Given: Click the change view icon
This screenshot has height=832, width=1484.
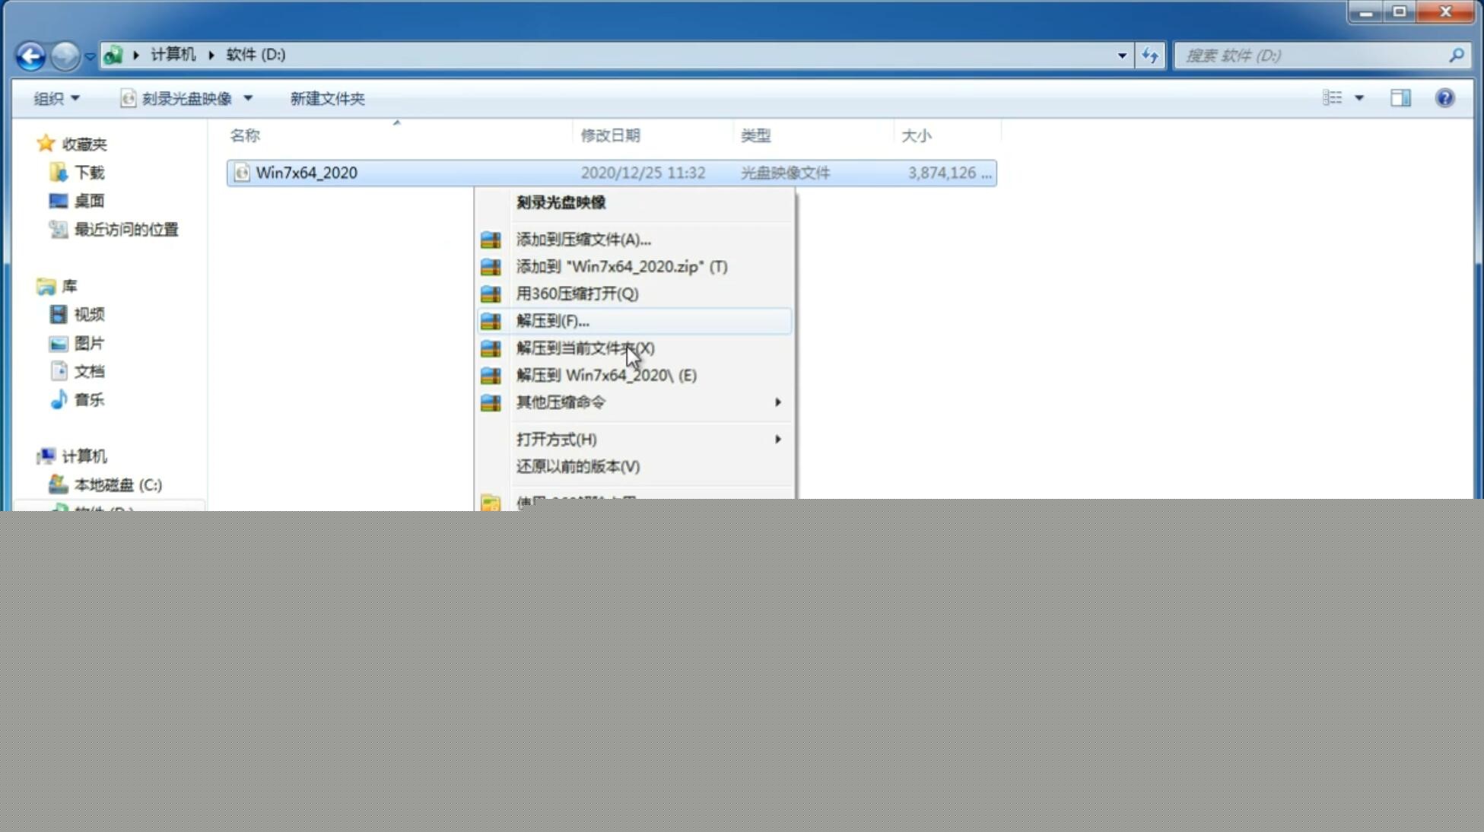Looking at the screenshot, I should (1332, 97).
